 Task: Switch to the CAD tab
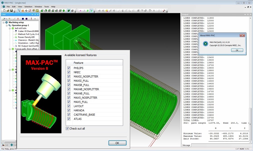pyautogui.click(x=5, y=145)
